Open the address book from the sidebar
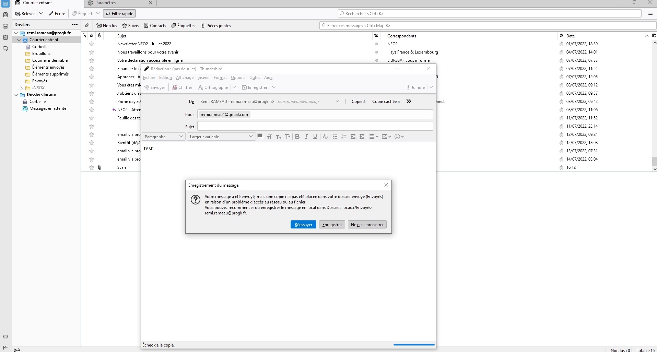The width and height of the screenshot is (657, 352). click(5, 15)
